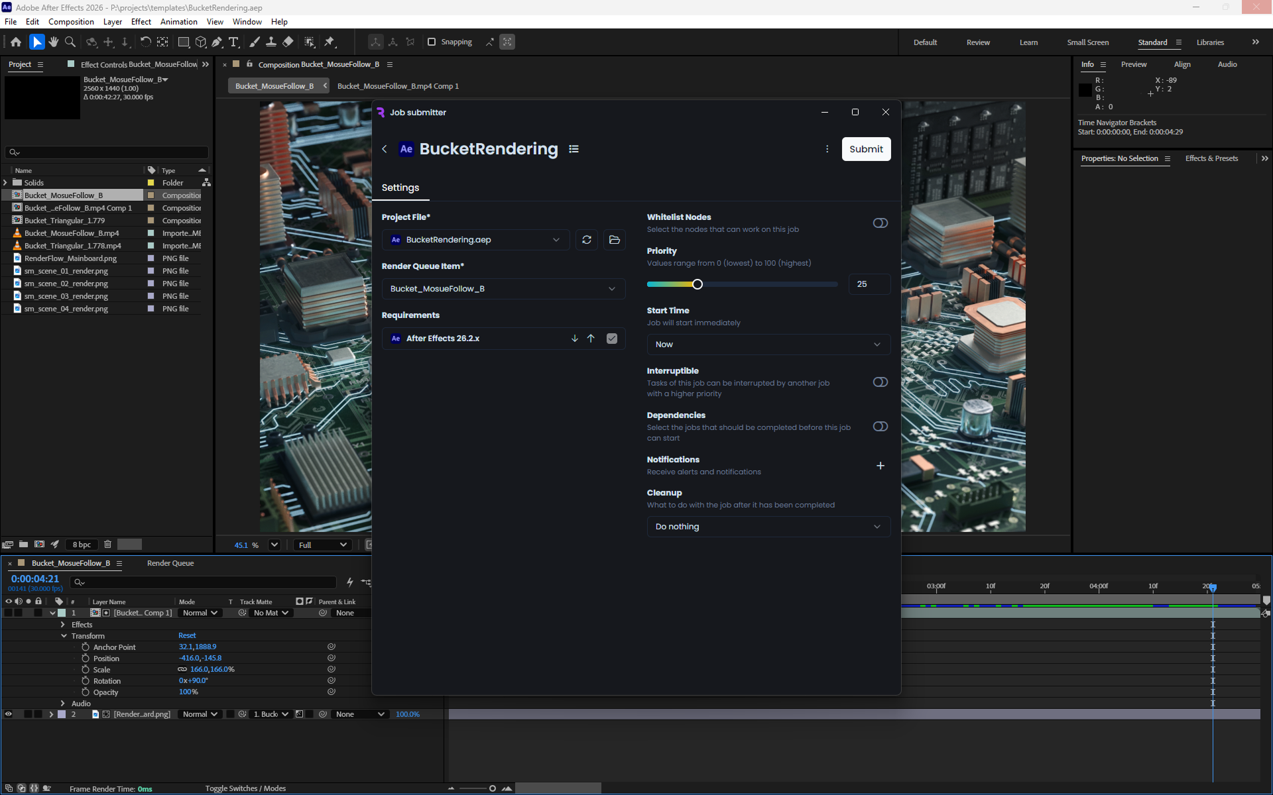Click Toggle Switches / Modes
This screenshot has width=1273, height=795.
pos(245,788)
